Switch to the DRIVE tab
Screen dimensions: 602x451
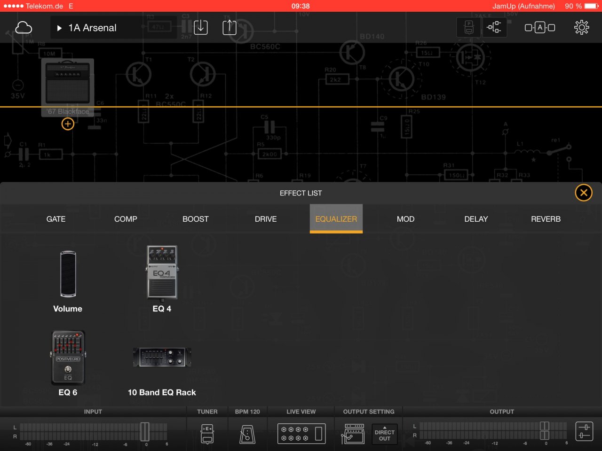coord(266,219)
